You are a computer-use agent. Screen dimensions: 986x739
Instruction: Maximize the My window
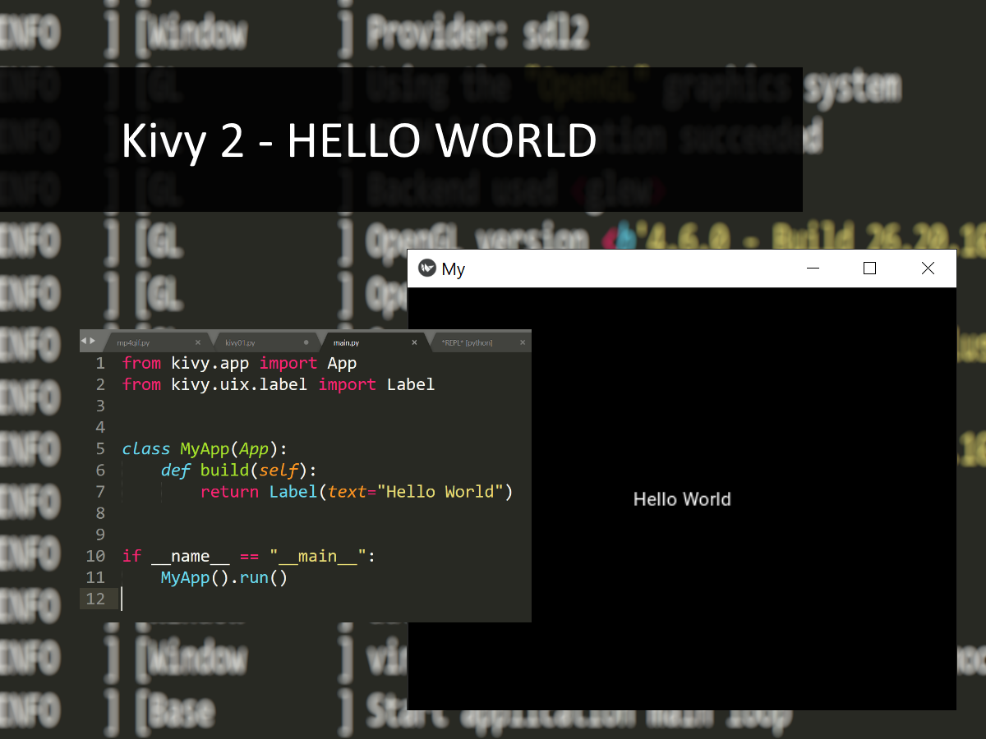(869, 268)
